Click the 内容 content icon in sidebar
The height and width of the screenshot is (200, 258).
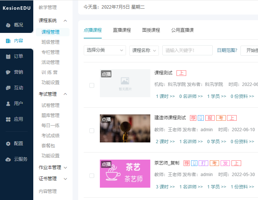point(8,41)
